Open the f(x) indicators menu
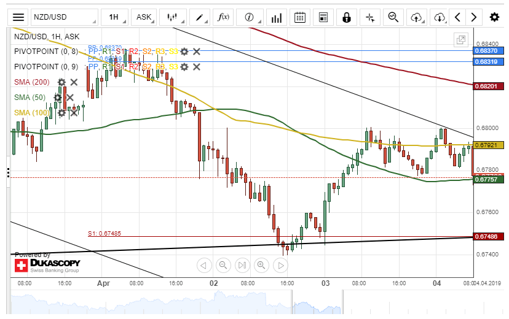509x319 pixels. pos(223,17)
